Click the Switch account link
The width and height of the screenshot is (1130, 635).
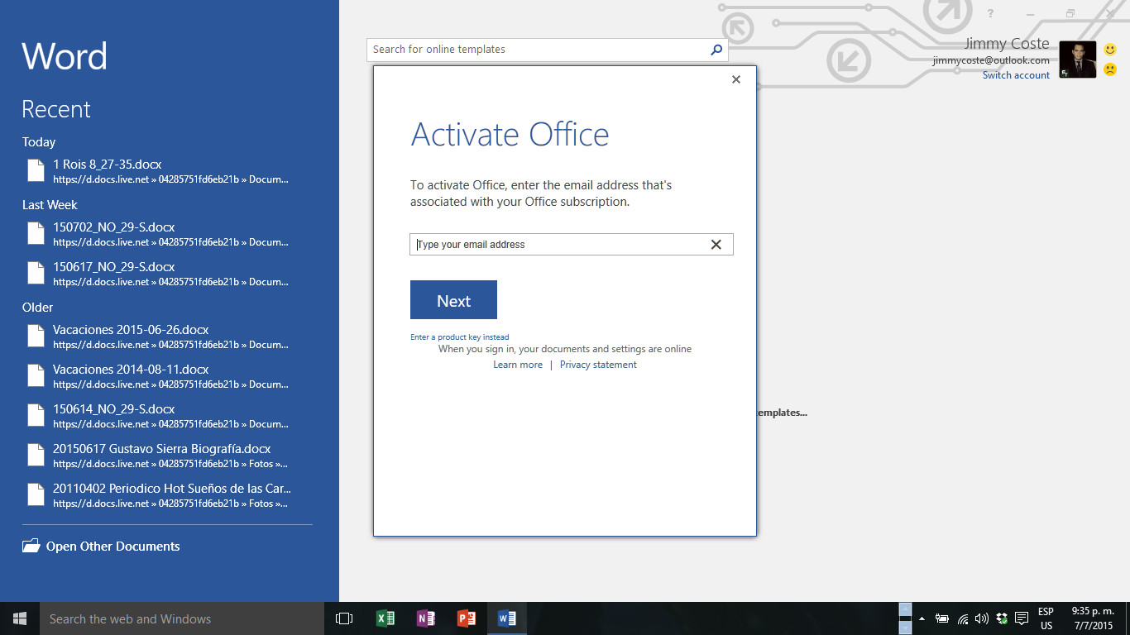[x=1016, y=75]
